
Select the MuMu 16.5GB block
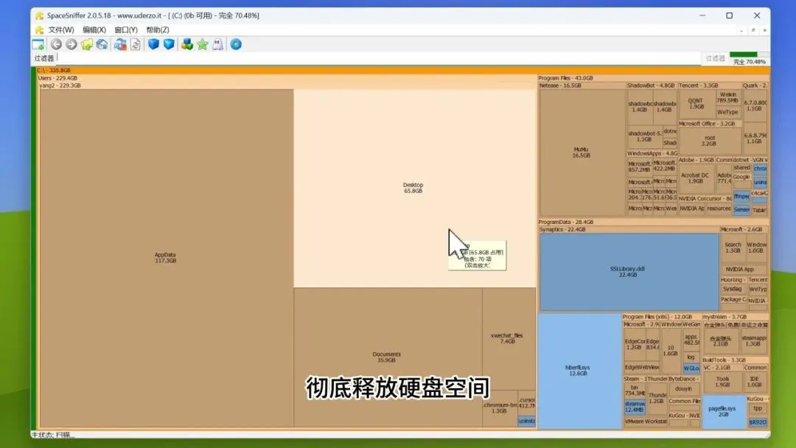click(x=582, y=153)
